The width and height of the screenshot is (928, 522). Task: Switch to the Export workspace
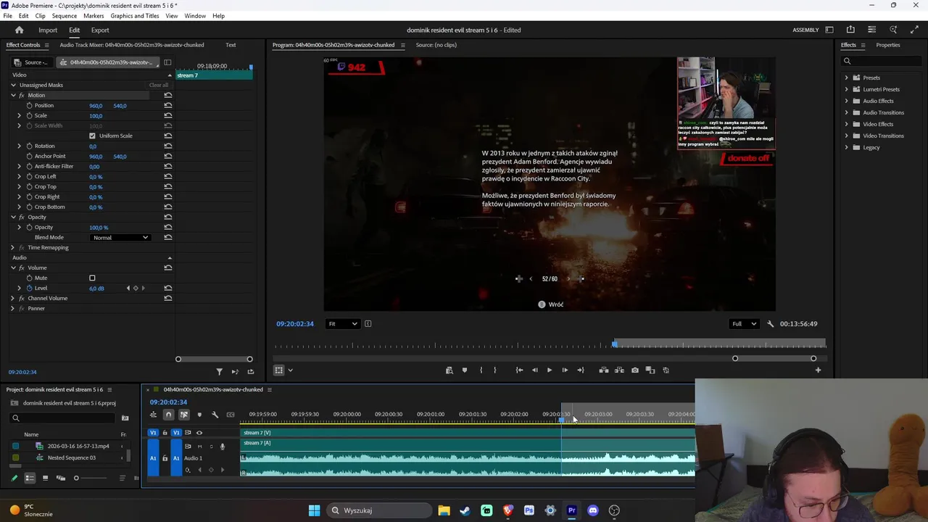(x=100, y=30)
